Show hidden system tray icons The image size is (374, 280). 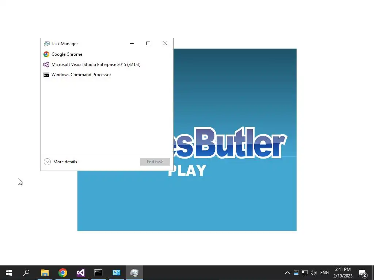pos(287,273)
